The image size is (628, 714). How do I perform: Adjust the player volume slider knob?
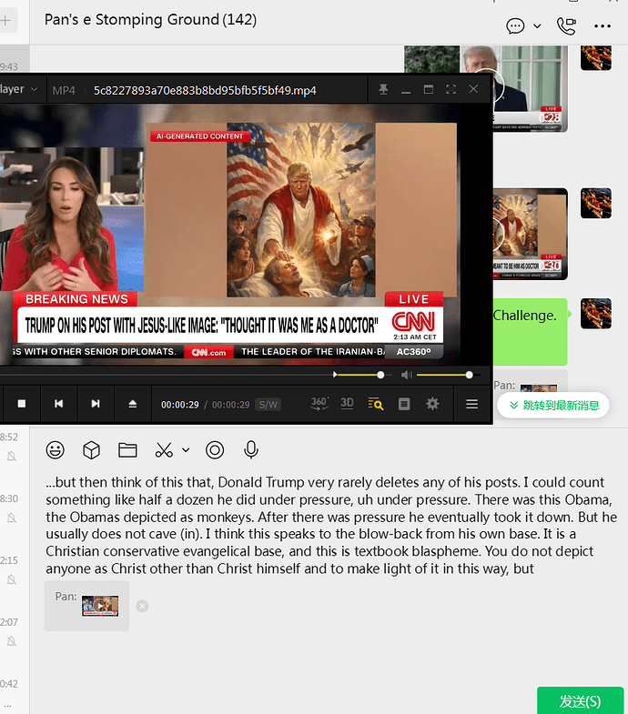469,375
